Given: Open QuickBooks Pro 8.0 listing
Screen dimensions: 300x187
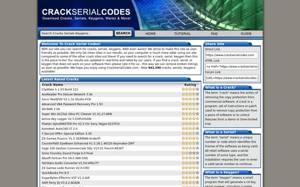Looking at the screenshot, I should tap(55, 173).
